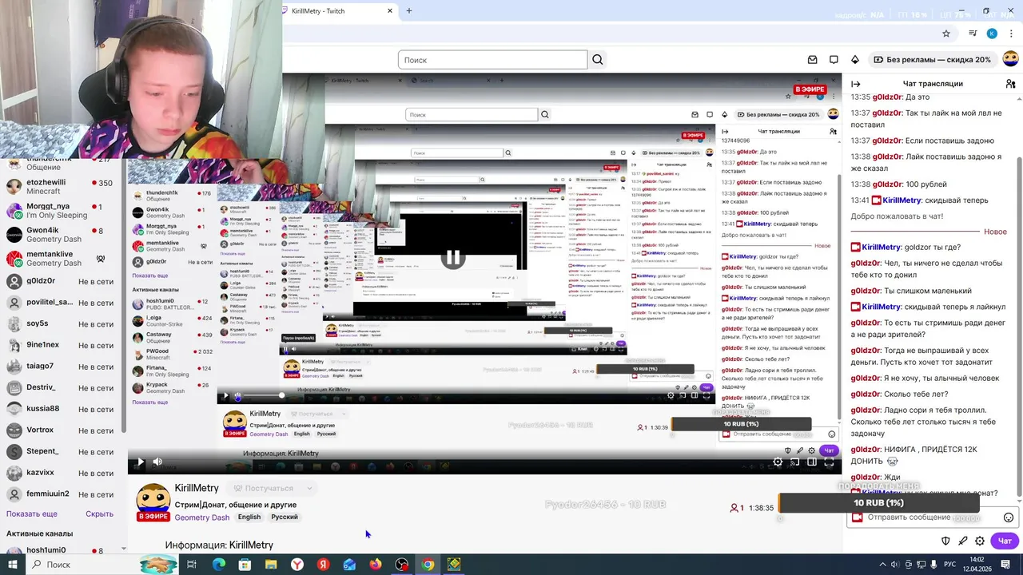Open the whispers speech-bubble icon
Image resolution: width=1023 pixels, height=575 pixels.
[834, 60]
